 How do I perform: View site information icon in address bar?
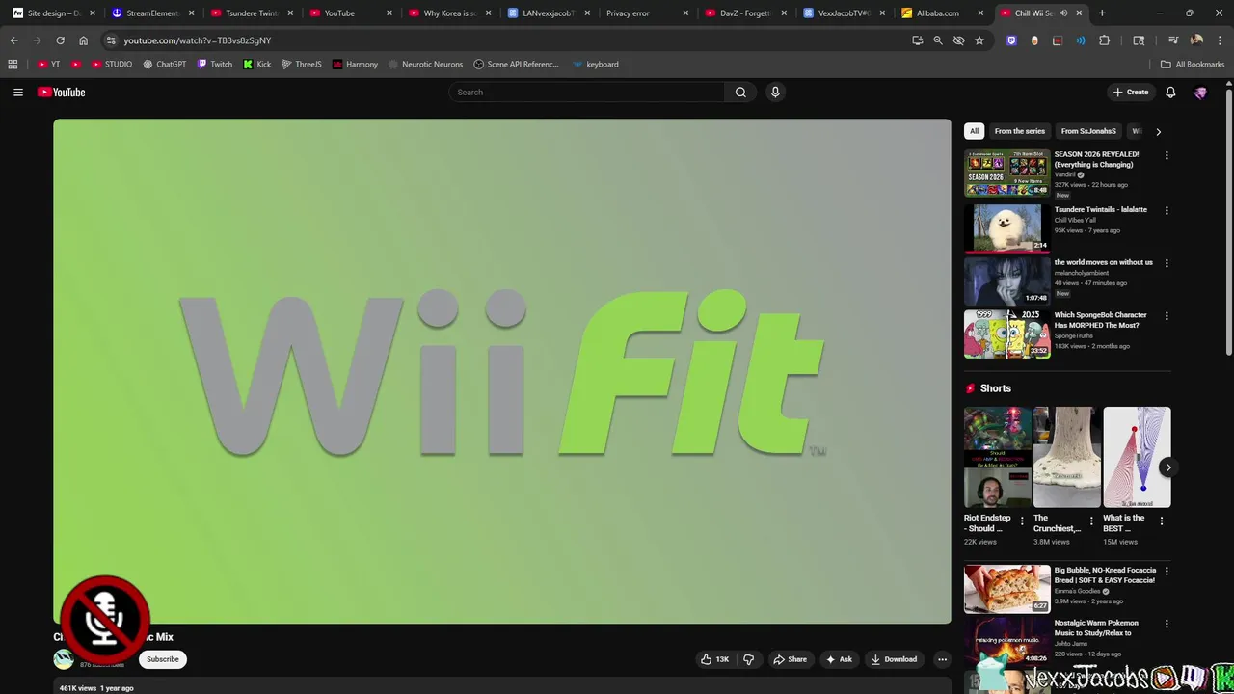point(111,40)
